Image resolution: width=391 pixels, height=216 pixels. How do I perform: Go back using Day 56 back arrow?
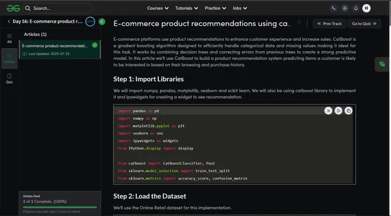click(x=9, y=21)
